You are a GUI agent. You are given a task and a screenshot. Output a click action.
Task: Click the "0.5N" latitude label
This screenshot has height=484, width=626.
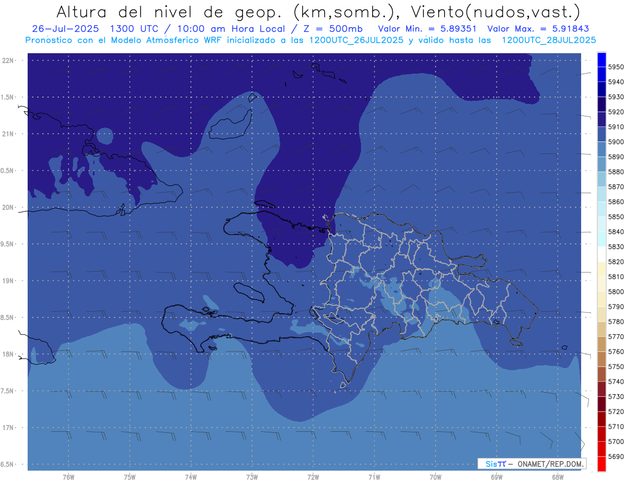[7, 171]
